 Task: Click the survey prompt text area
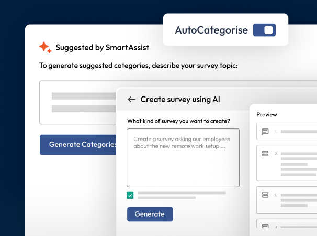tap(183, 158)
